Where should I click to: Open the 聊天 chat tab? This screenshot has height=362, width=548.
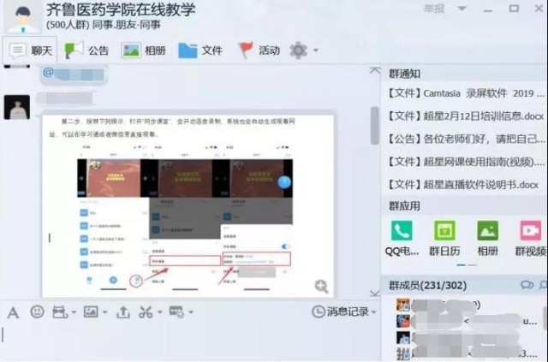(x=31, y=50)
